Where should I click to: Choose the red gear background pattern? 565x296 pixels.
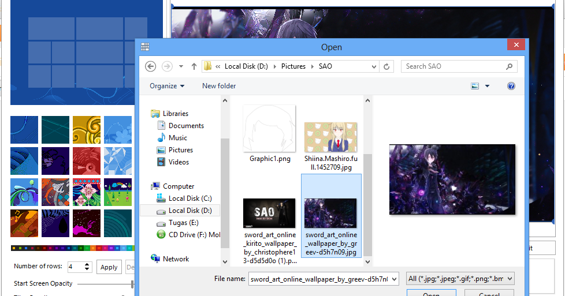[87, 161]
